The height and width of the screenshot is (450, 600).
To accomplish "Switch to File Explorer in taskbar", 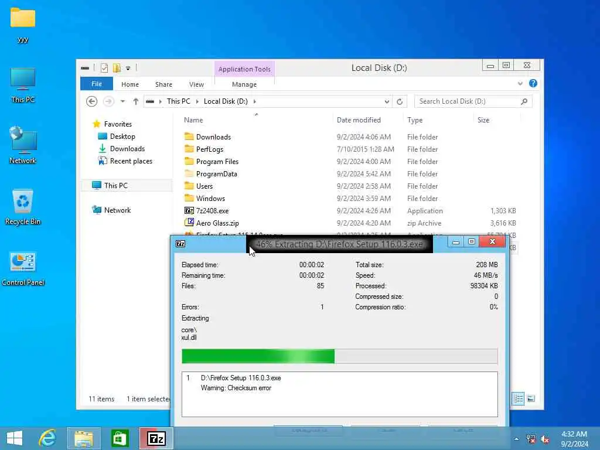I will point(83,438).
